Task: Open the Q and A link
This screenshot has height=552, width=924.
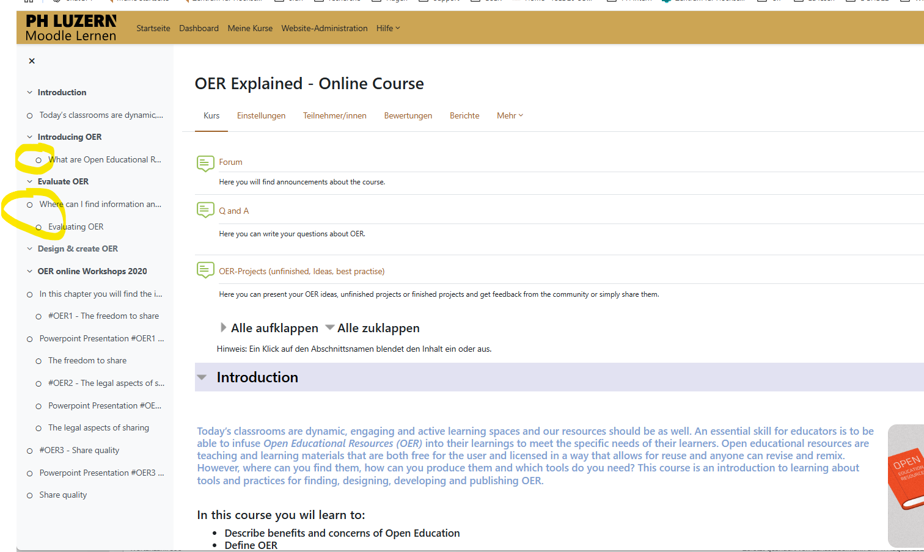Action: 233,211
